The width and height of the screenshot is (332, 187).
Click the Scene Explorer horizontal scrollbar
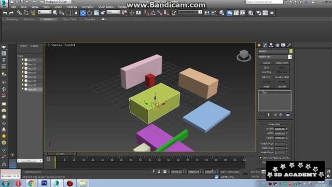point(30,161)
